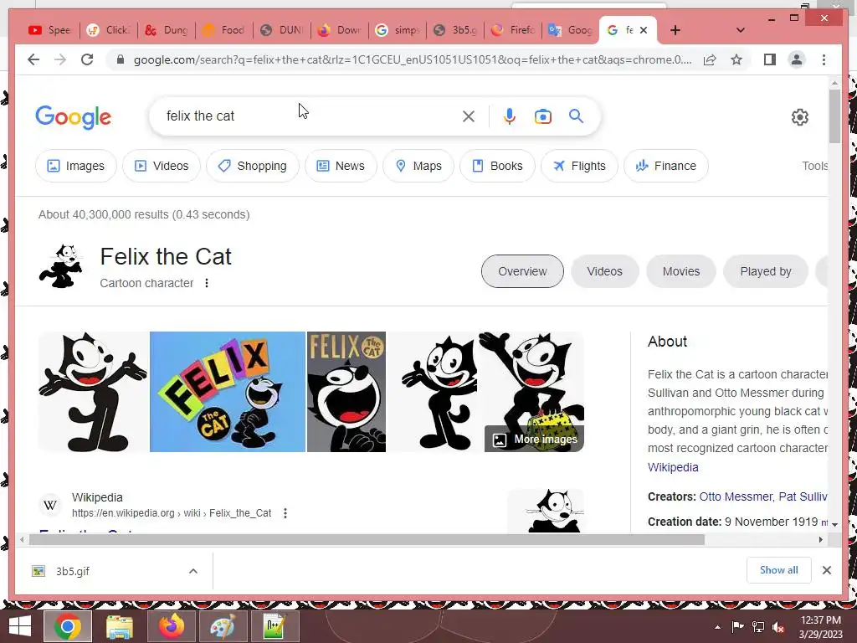This screenshot has height=643, width=857.
Task: Open the downloaded 3b5.gif file
Action: pos(72,571)
